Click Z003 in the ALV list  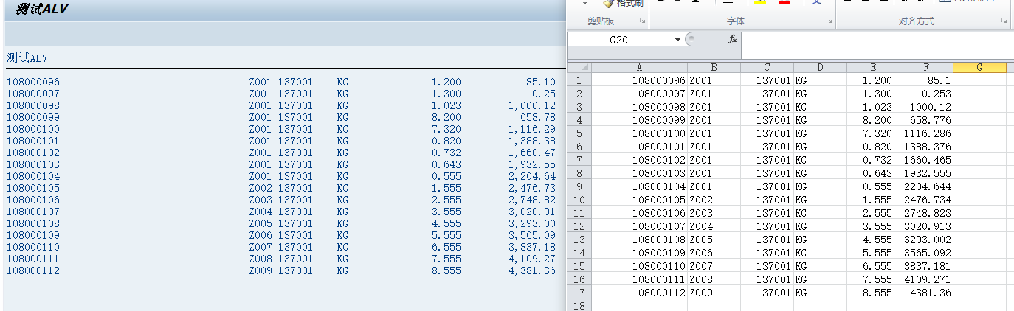pos(261,200)
